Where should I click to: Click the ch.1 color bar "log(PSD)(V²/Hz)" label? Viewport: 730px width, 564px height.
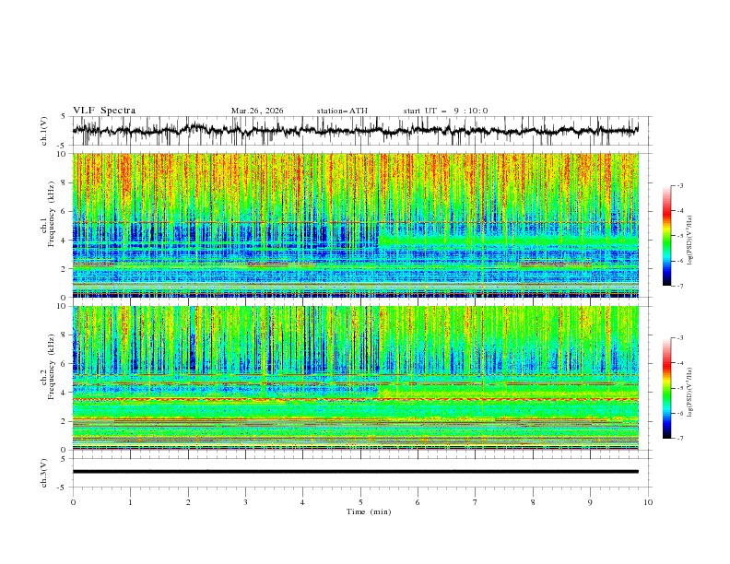[x=690, y=241]
